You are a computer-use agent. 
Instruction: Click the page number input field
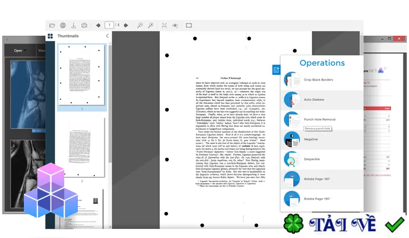[x=109, y=25]
